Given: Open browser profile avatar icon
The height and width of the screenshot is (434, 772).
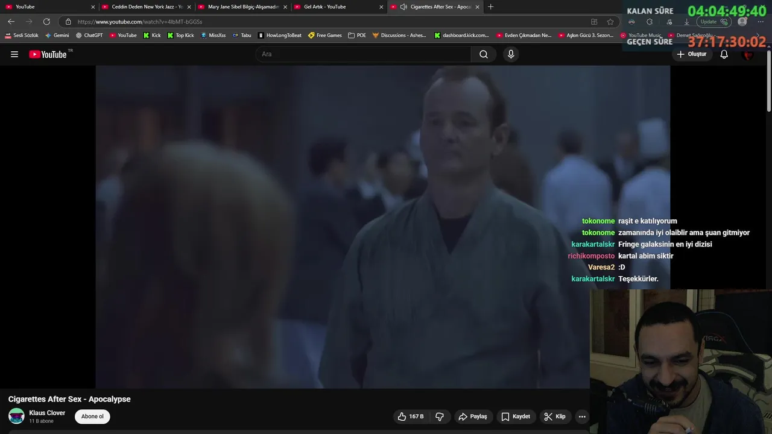Looking at the screenshot, I should click(x=742, y=22).
